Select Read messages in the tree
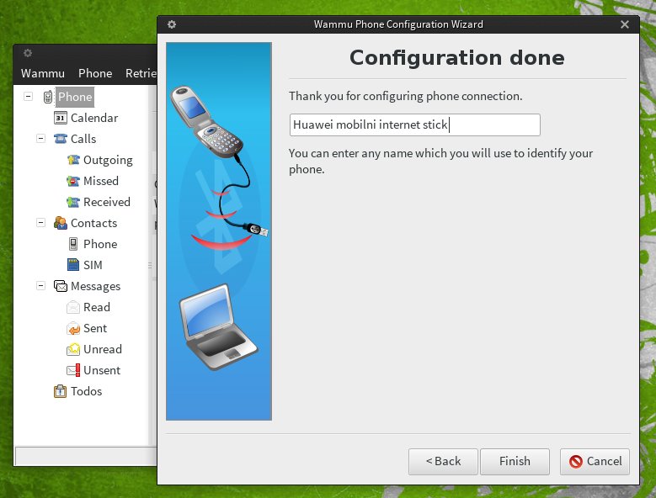The image size is (656, 498). click(97, 307)
